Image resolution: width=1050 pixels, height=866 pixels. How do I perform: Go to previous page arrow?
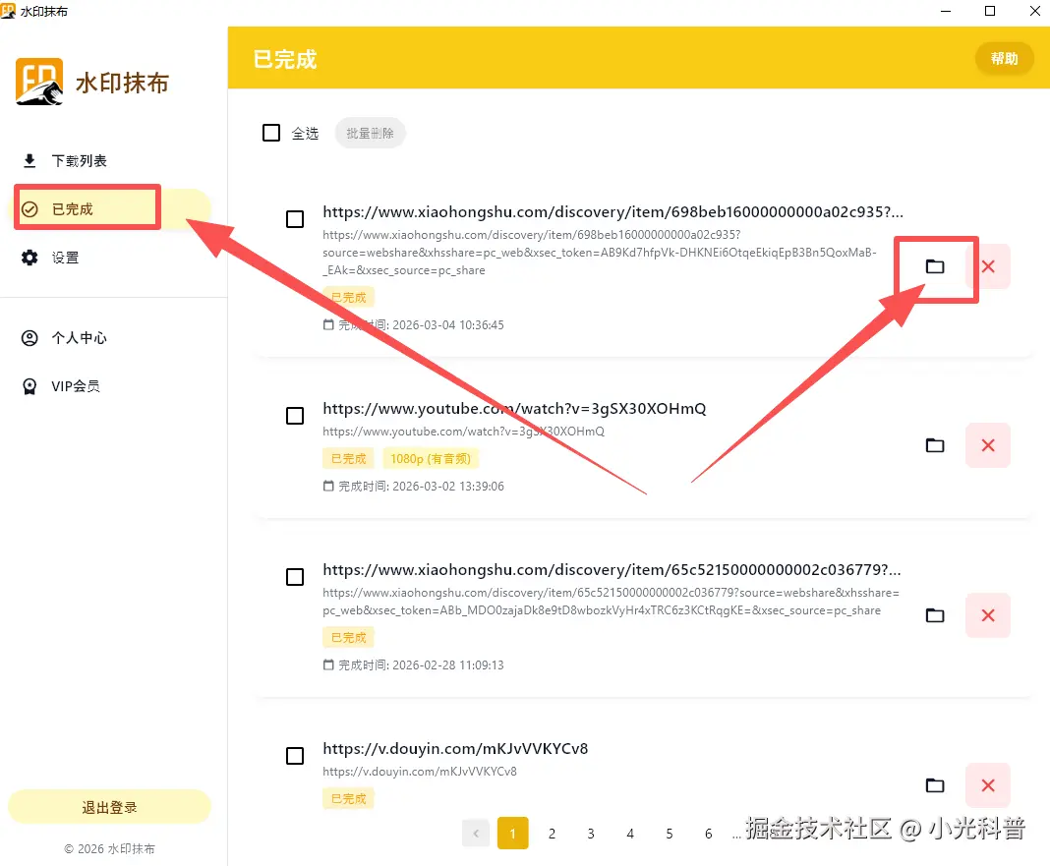(476, 834)
